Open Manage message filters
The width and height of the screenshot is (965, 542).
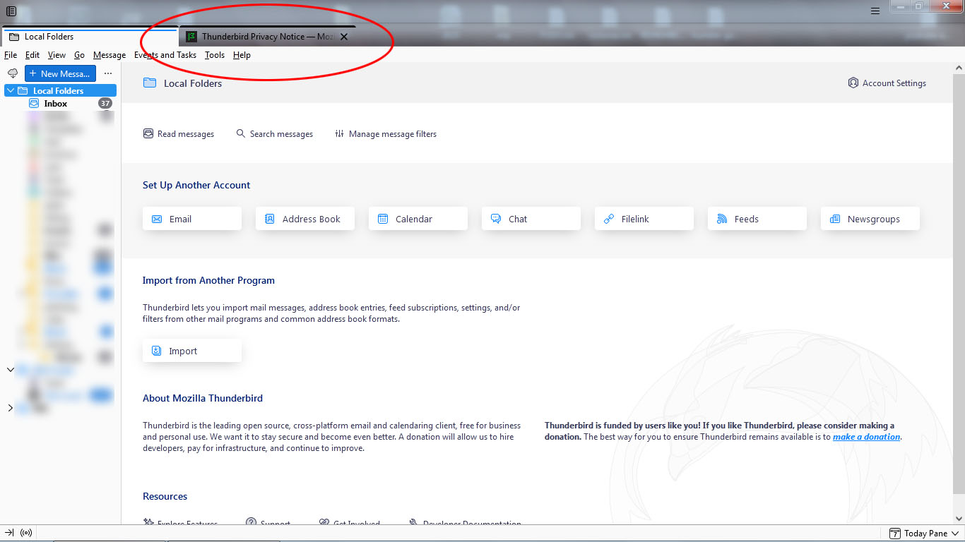tap(386, 134)
